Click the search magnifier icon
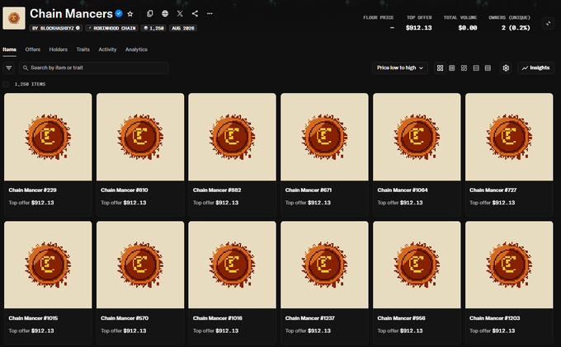This screenshot has width=561, height=347. 26,68
